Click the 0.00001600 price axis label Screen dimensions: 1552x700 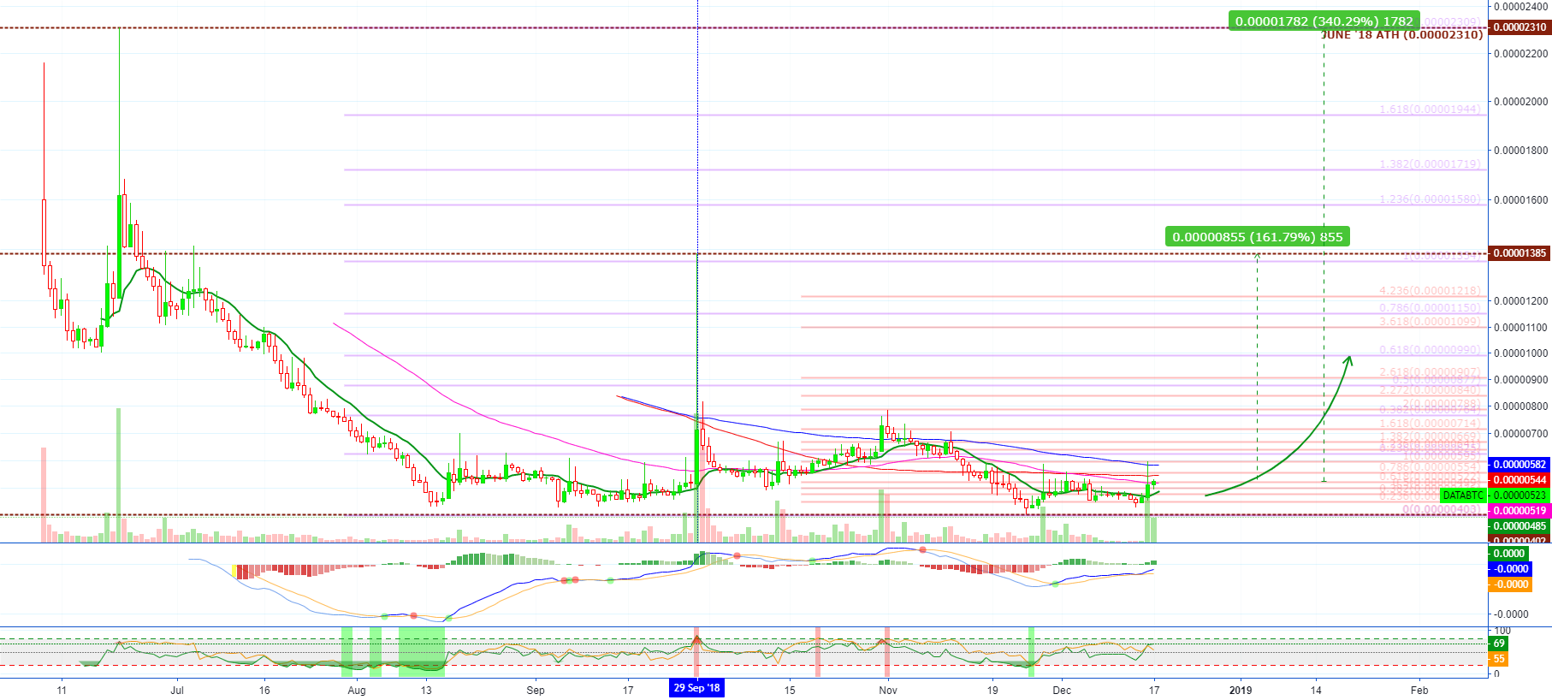[1520, 200]
